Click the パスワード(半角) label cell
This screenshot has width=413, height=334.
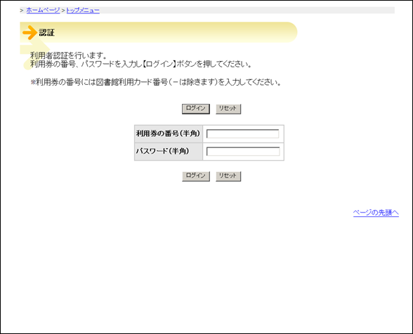(169, 152)
